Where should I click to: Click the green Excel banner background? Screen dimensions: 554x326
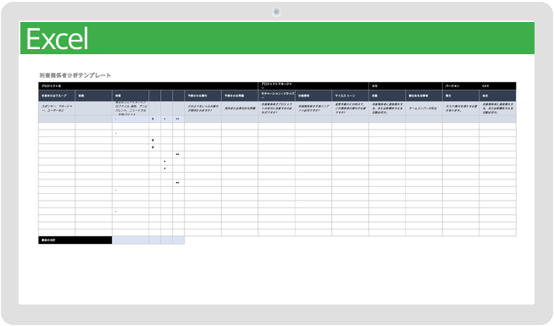pos(311,38)
